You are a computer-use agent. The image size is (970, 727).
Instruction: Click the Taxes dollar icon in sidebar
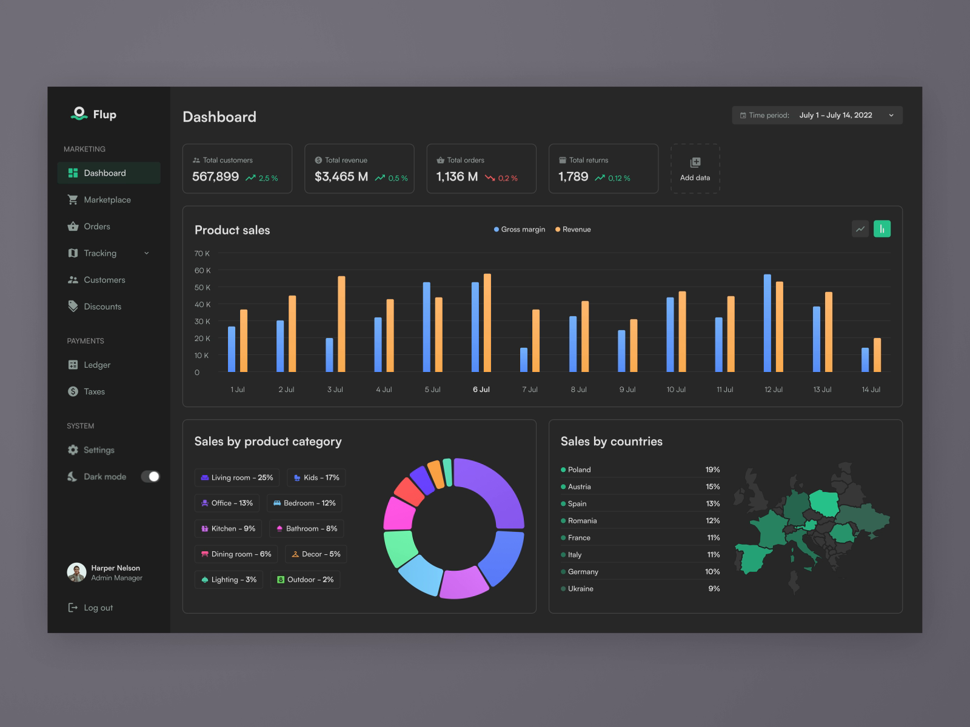73,391
